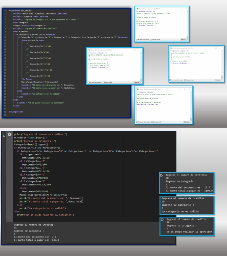Click PSeInt logo in 'categoria no es válida' window
227x256 pixels.
click(x=171, y=48)
